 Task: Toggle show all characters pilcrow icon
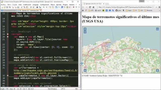[59, 7]
